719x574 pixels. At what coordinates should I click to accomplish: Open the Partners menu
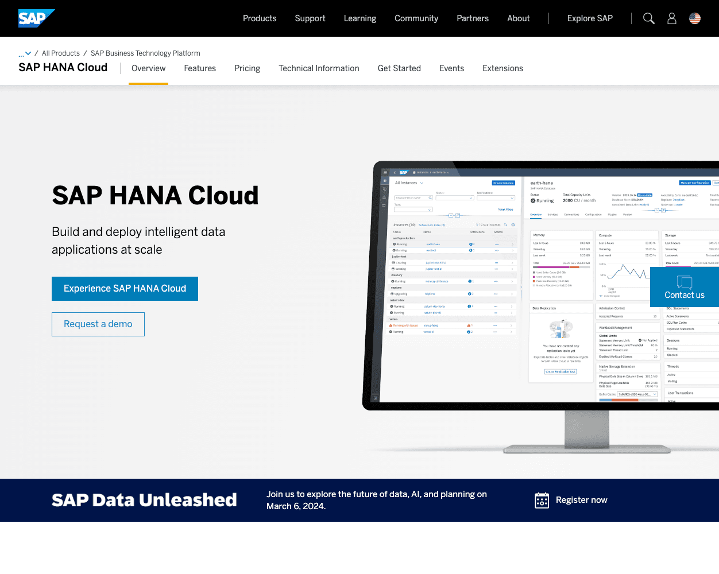[x=473, y=18]
